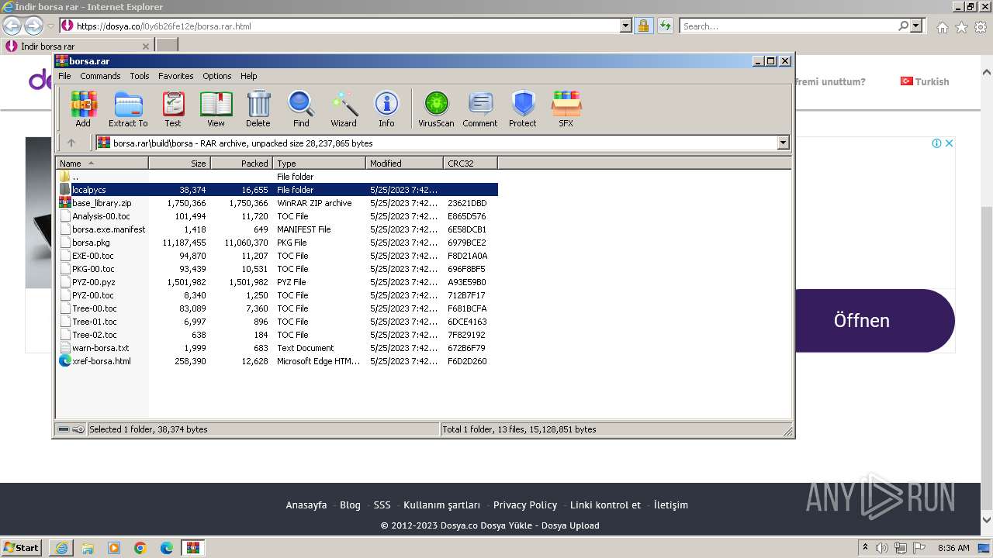
Task: Start VirusScan on the archive
Action: coord(436,108)
